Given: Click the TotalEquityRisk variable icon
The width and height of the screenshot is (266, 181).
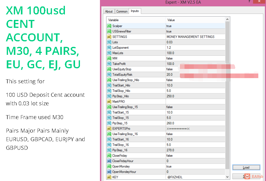Looking at the screenshot, I should click(109, 75).
